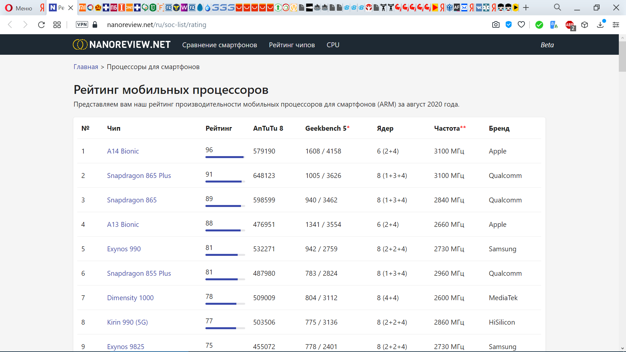
Task: Open a new tab with the plus button
Action: 526,8
